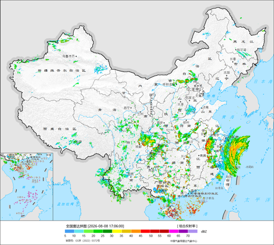
Task: Select the yellow 30 dBZ legend swatch
Action: point(117,231)
